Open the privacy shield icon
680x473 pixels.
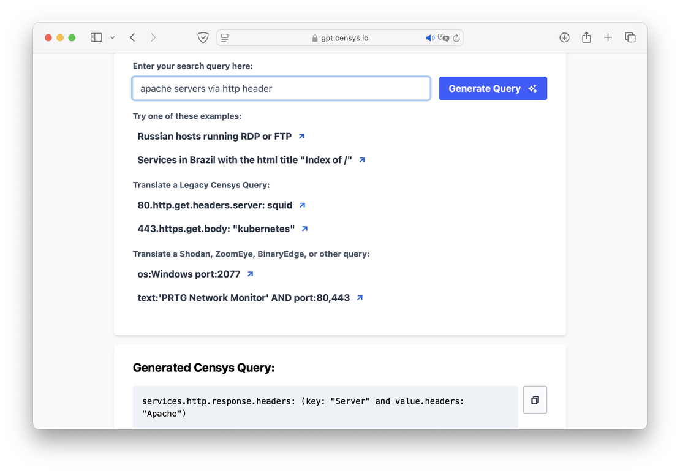[203, 37]
